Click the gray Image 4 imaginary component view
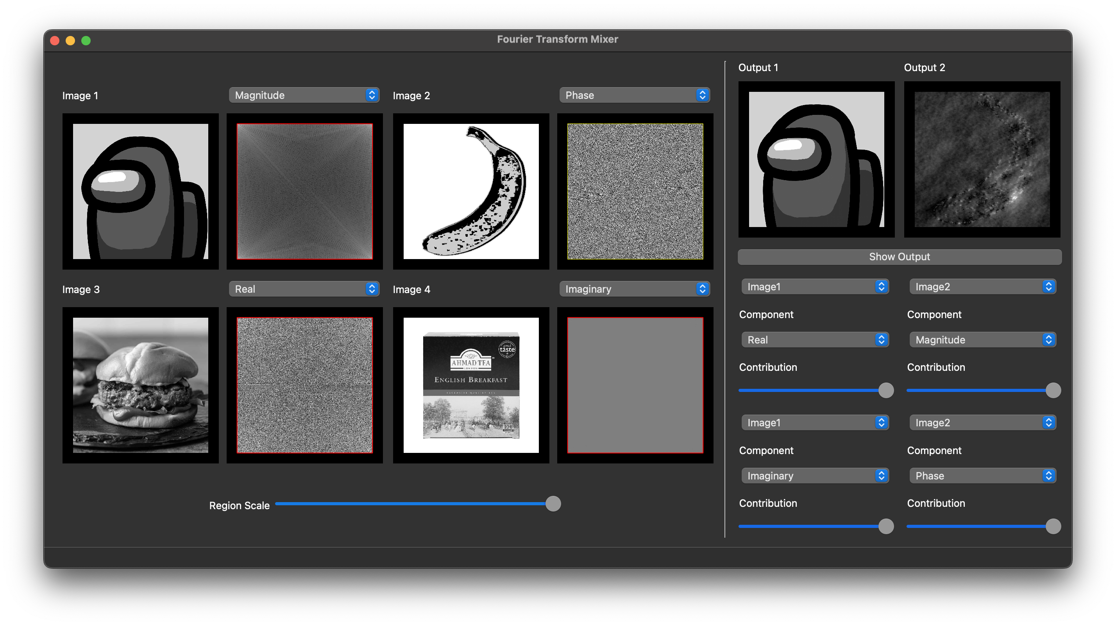1116x626 pixels. coord(635,385)
